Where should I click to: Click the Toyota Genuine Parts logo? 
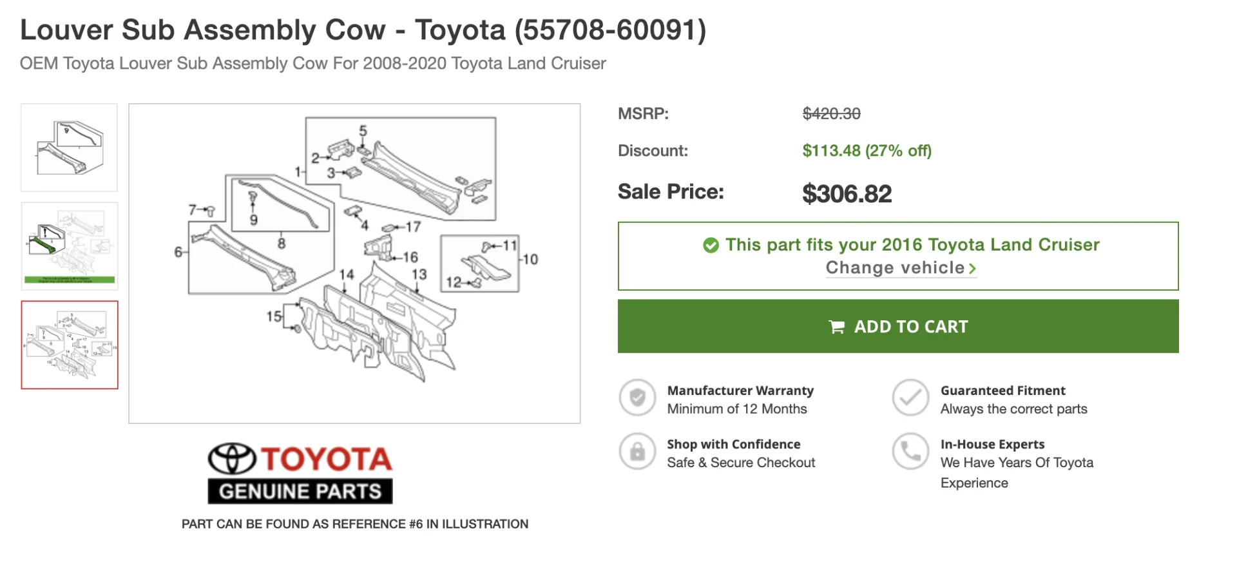click(x=300, y=473)
